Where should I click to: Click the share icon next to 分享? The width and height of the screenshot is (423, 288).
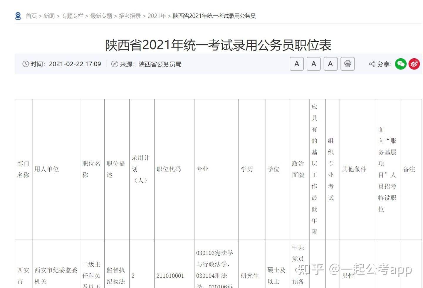(x=372, y=64)
